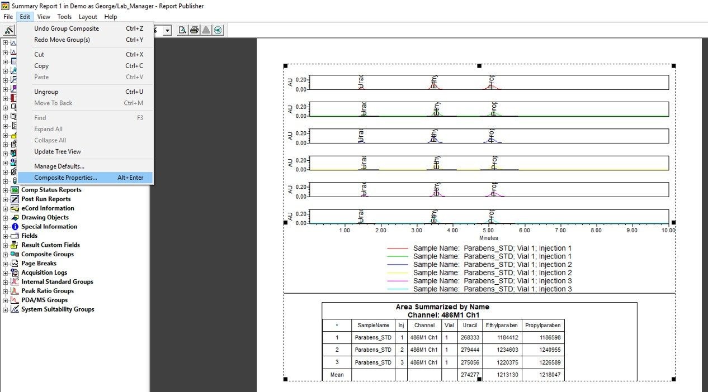708x392 pixels.
Task: Choose Undo Group Composite
Action: 85,28
